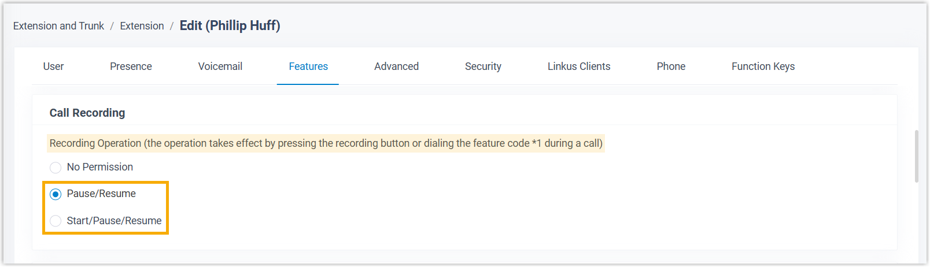
Task: Click the Edit (Phillip Huff) page title
Action: pos(230,26)
